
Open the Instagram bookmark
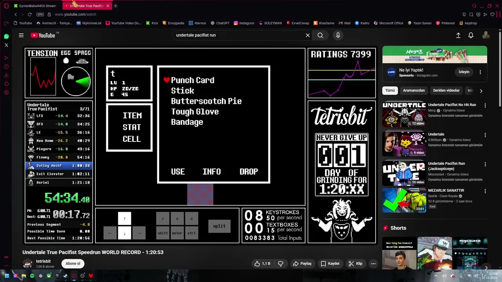tap(244, 23)
